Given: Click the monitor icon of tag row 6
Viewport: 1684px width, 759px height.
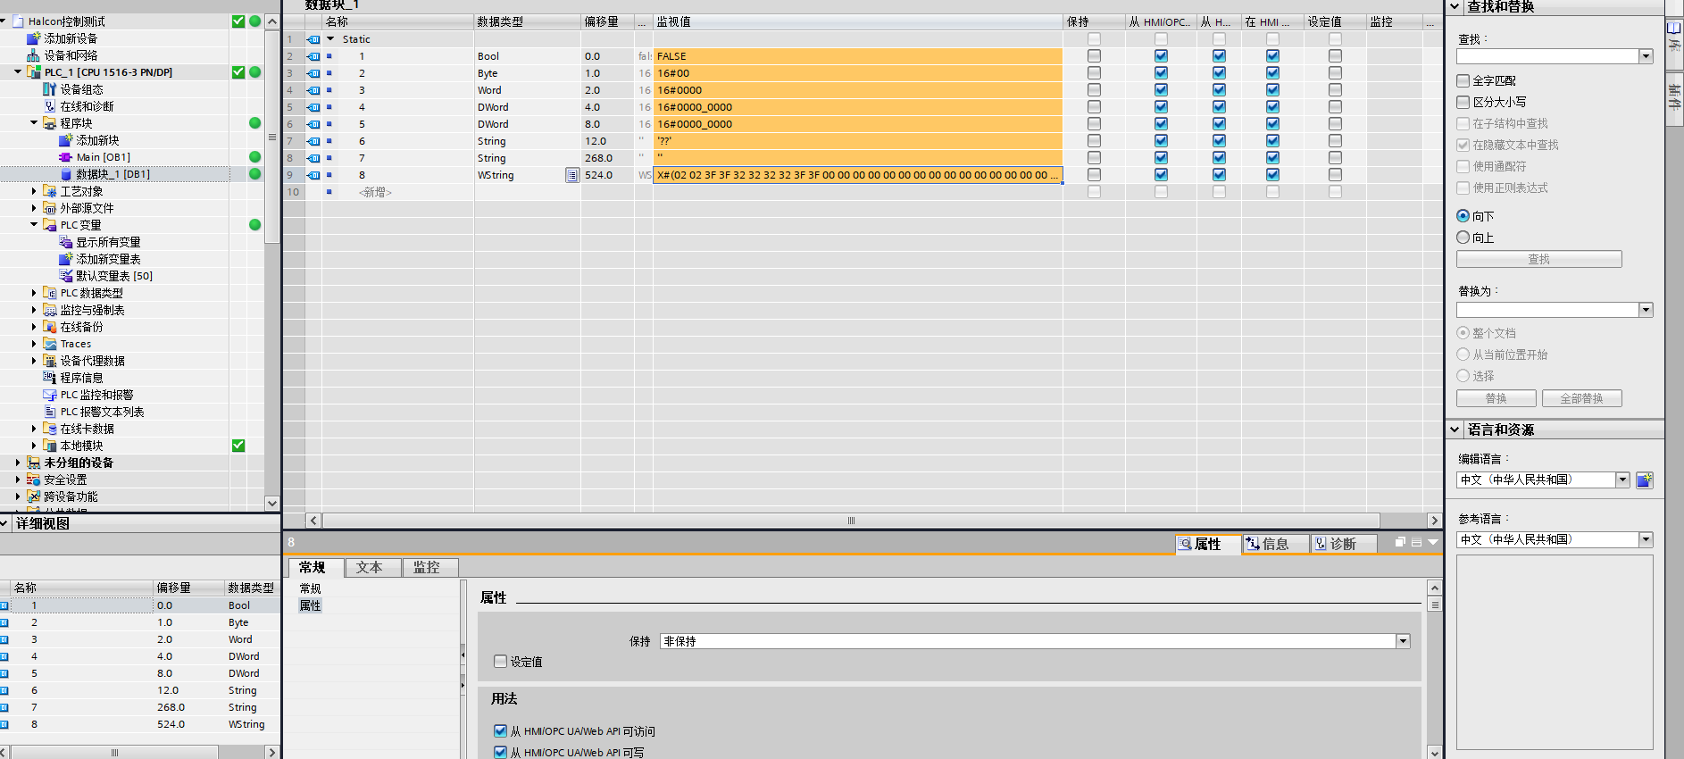Looking at the screenshot, I should (313, 141).
